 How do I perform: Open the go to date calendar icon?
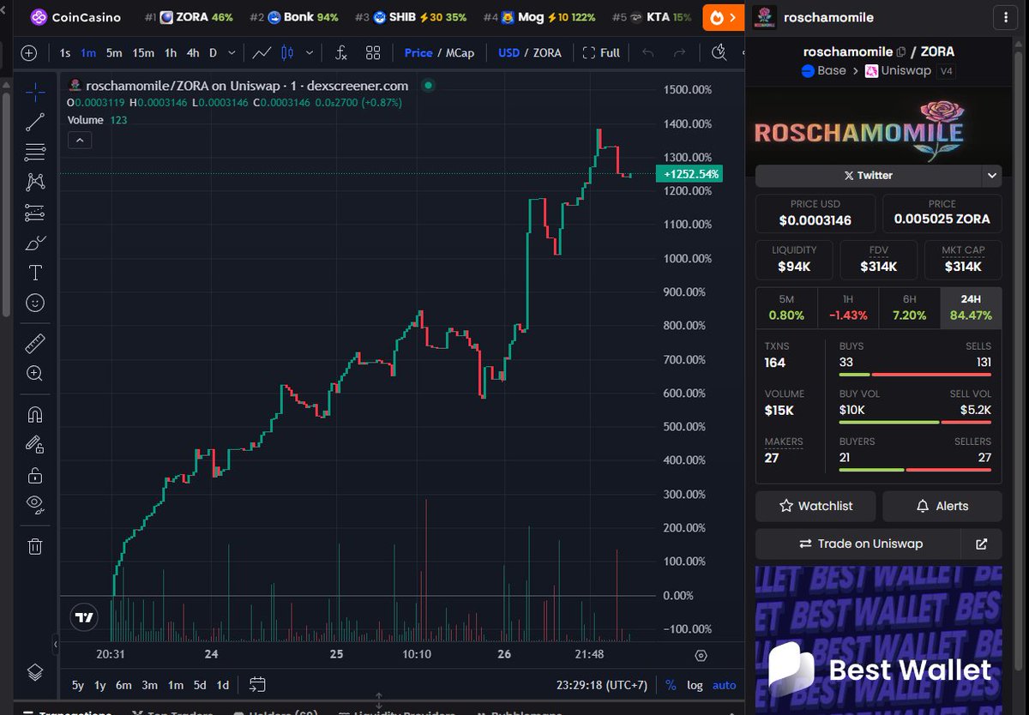pos(257,685)
